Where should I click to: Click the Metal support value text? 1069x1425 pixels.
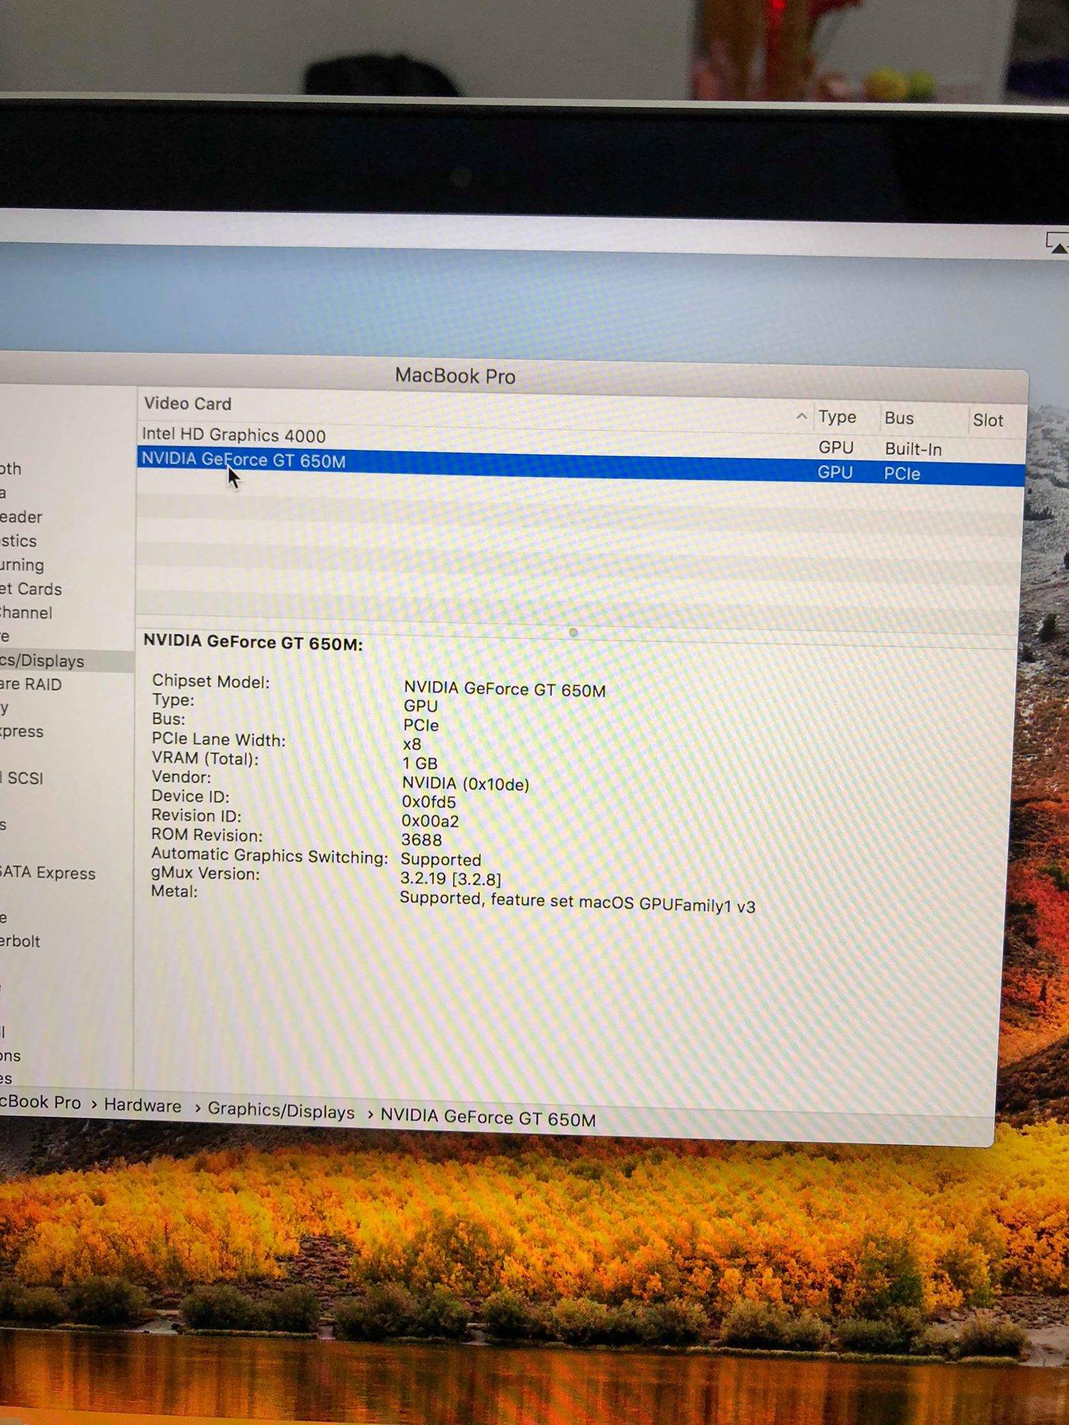(578, 902)
